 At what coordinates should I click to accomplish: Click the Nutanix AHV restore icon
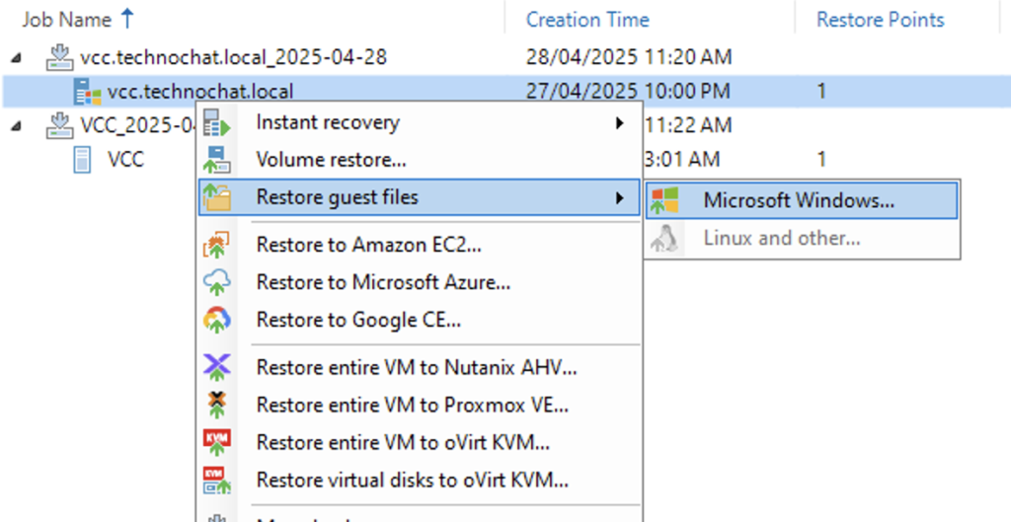coord(216,367)
